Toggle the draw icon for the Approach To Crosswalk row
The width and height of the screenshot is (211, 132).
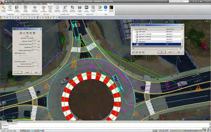137,34
